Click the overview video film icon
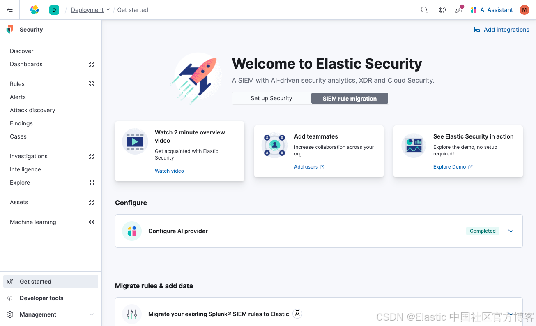 135,141
